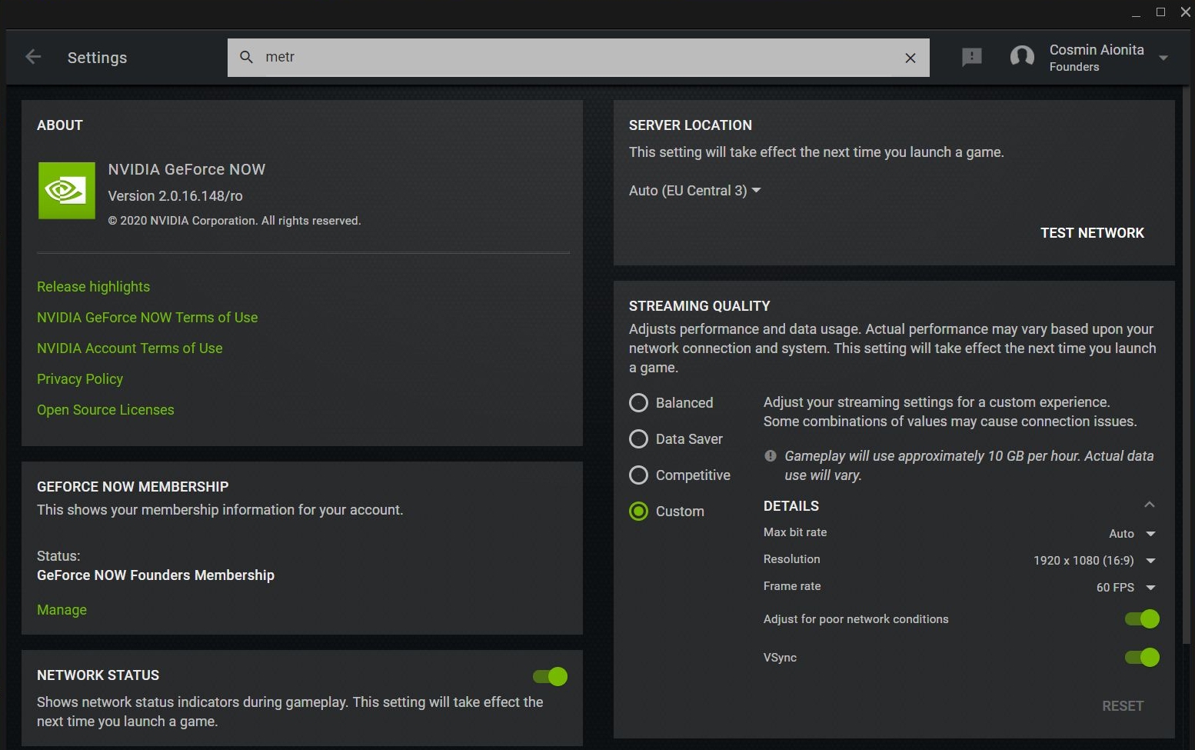Open the account dropdown arrow
1195x750 pixels.
(1163, 58)
